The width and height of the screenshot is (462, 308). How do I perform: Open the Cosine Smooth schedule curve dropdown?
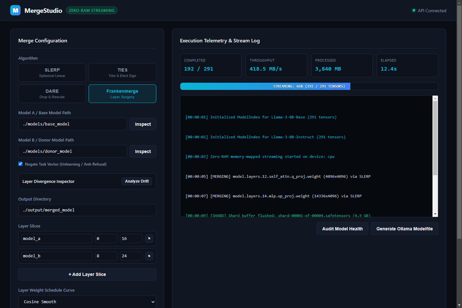[x=87, y=302]
